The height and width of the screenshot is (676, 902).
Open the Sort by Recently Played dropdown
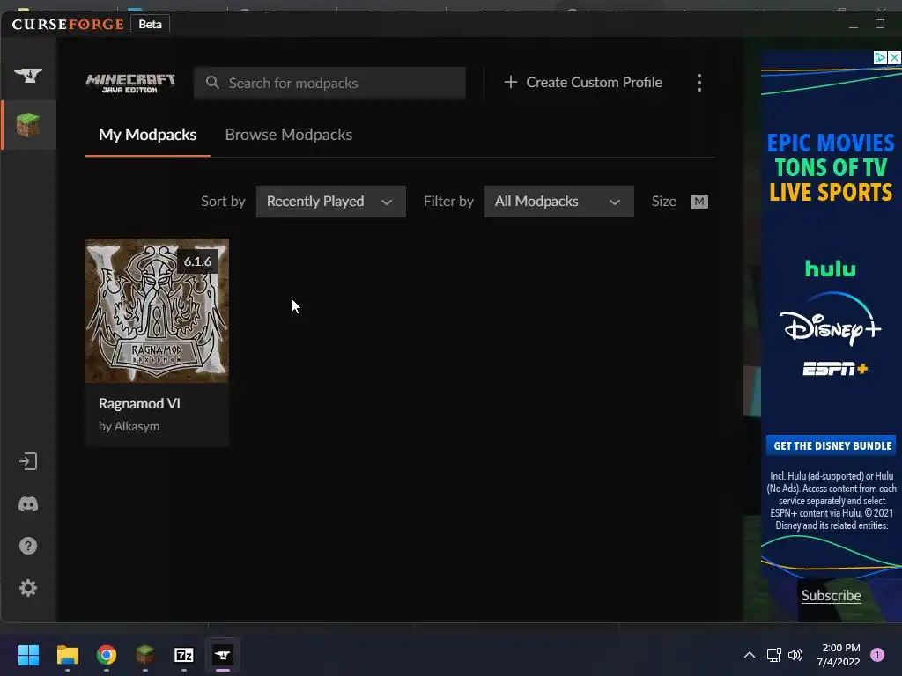click(x=331, y=202)
